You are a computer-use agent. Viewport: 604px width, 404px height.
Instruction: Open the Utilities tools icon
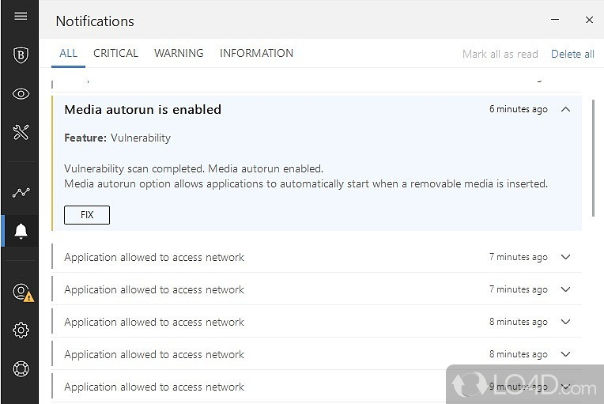point(21,132)
